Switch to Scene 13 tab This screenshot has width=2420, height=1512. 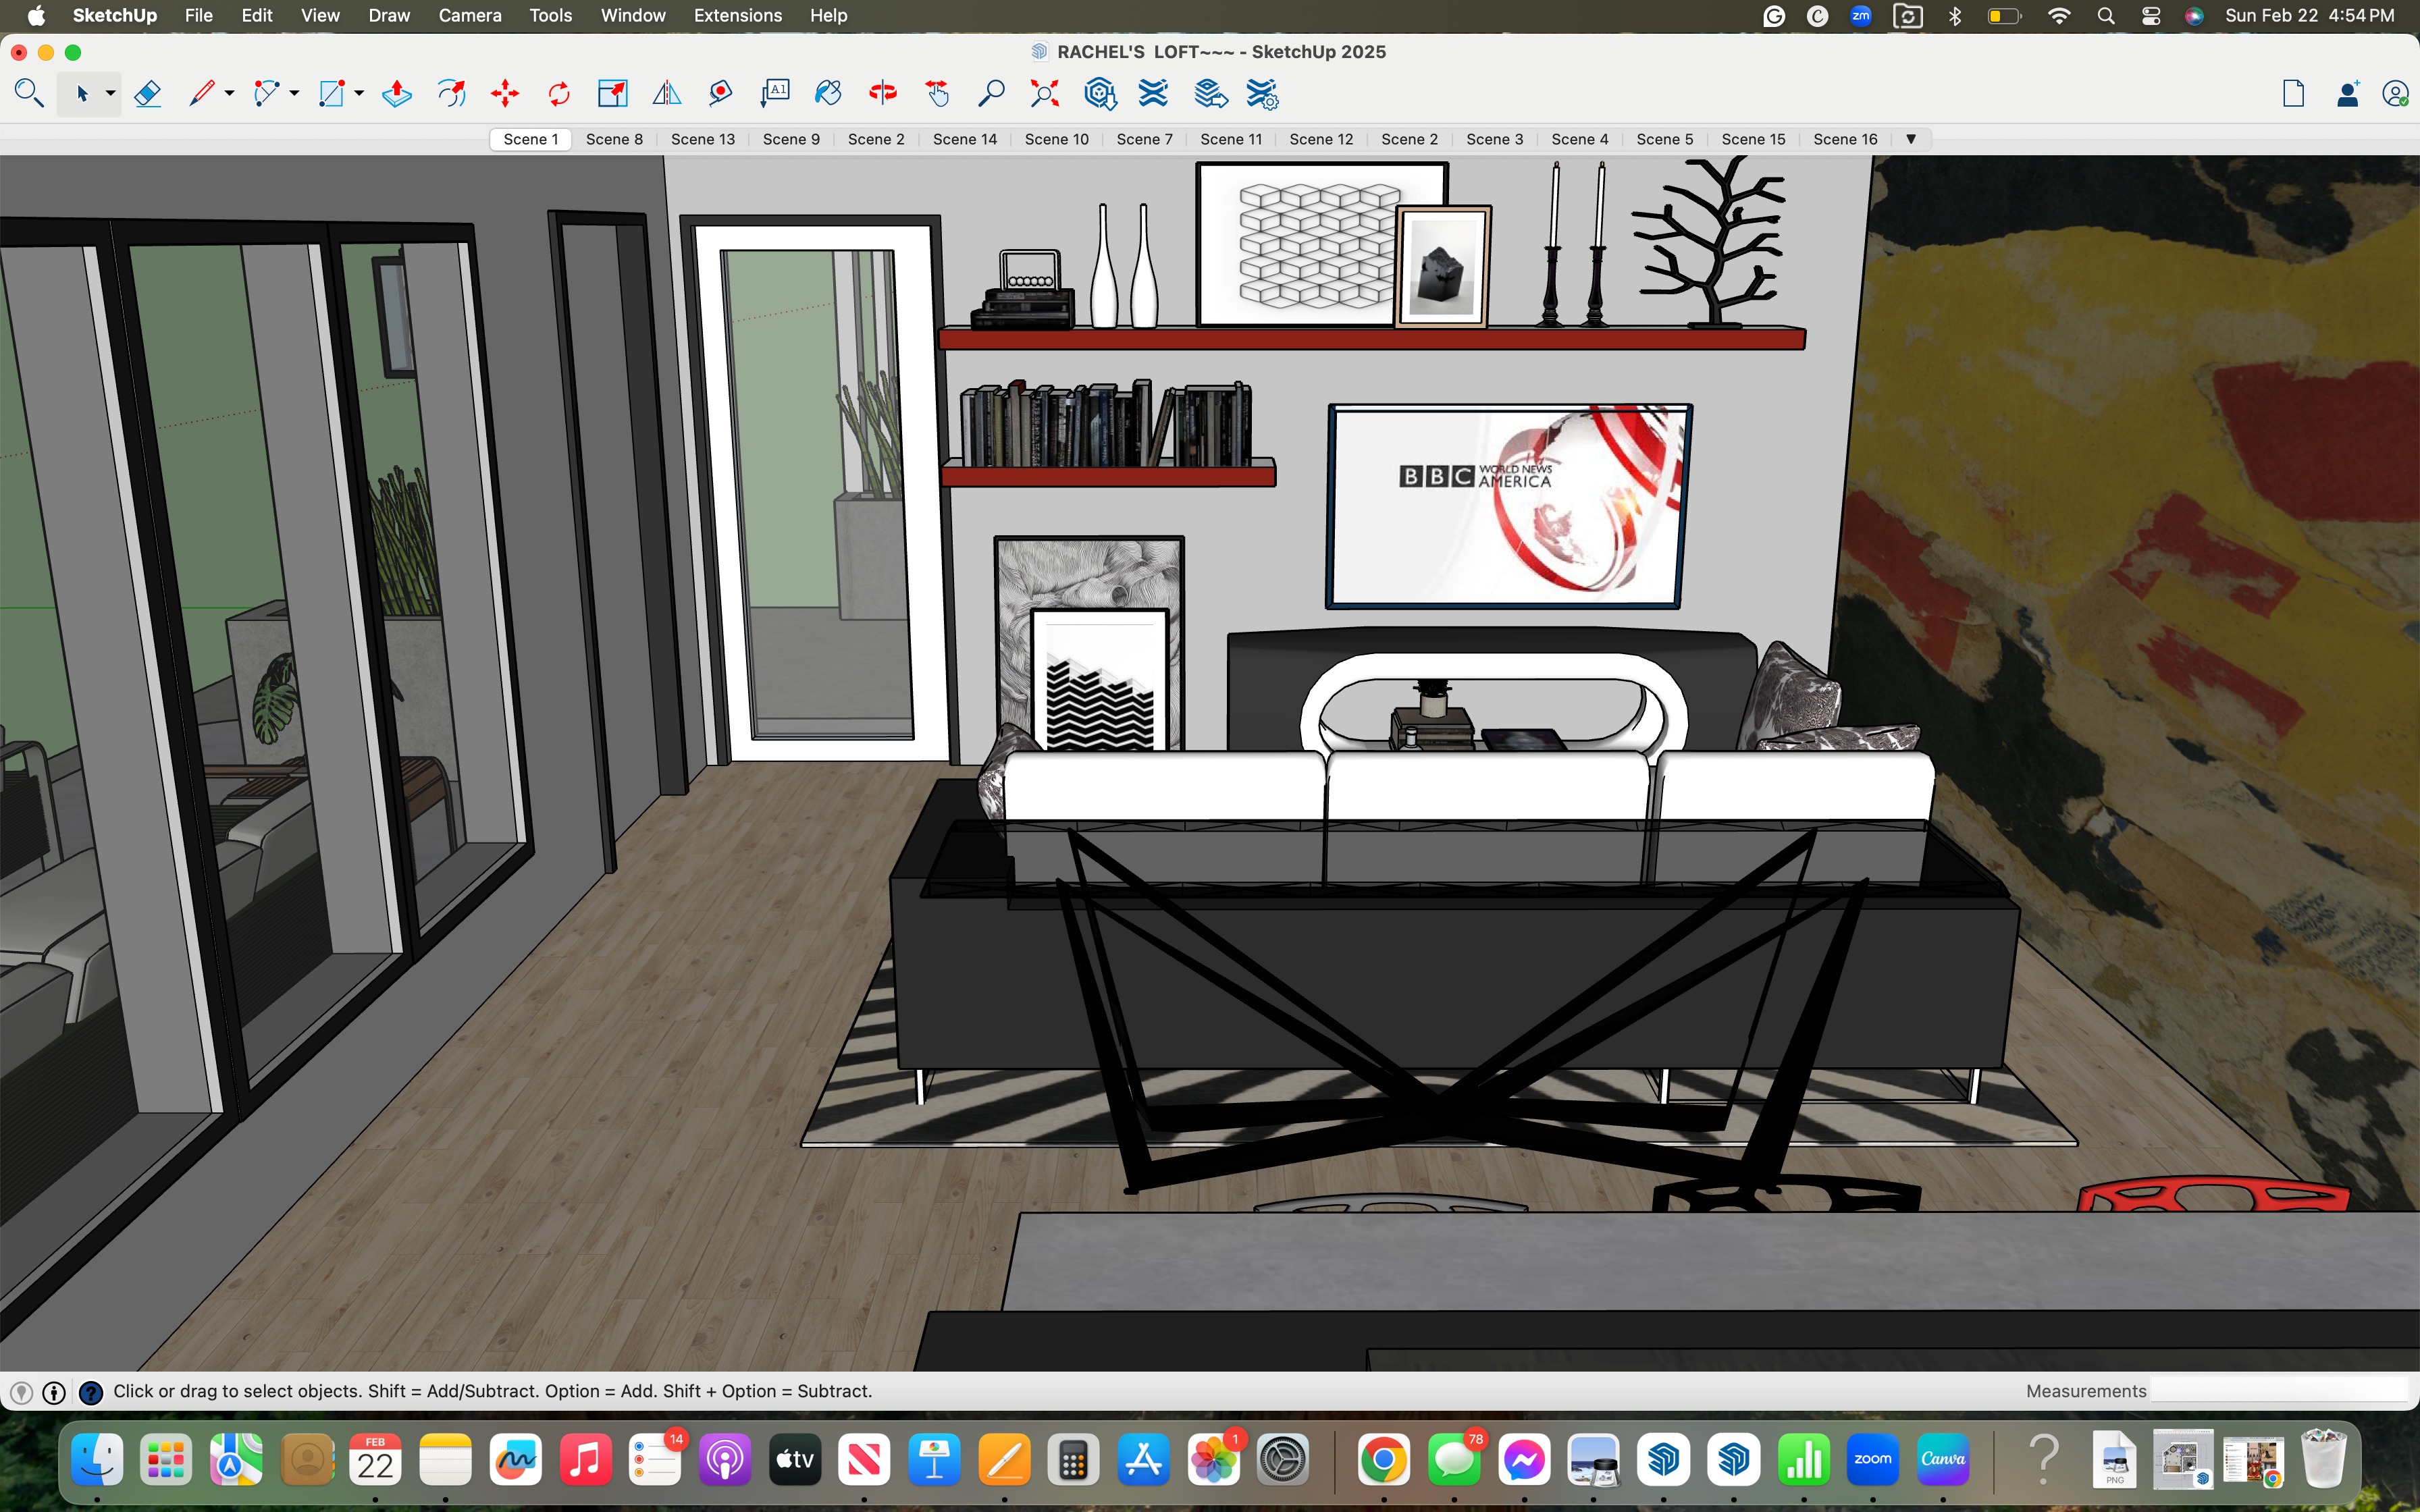pyautogui.click(x=702, y=139)
